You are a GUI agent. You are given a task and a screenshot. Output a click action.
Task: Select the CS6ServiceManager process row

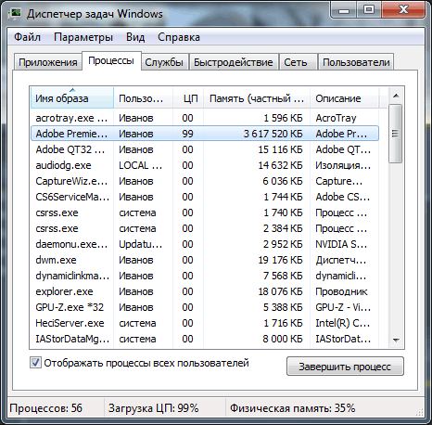tap(205, 197)
